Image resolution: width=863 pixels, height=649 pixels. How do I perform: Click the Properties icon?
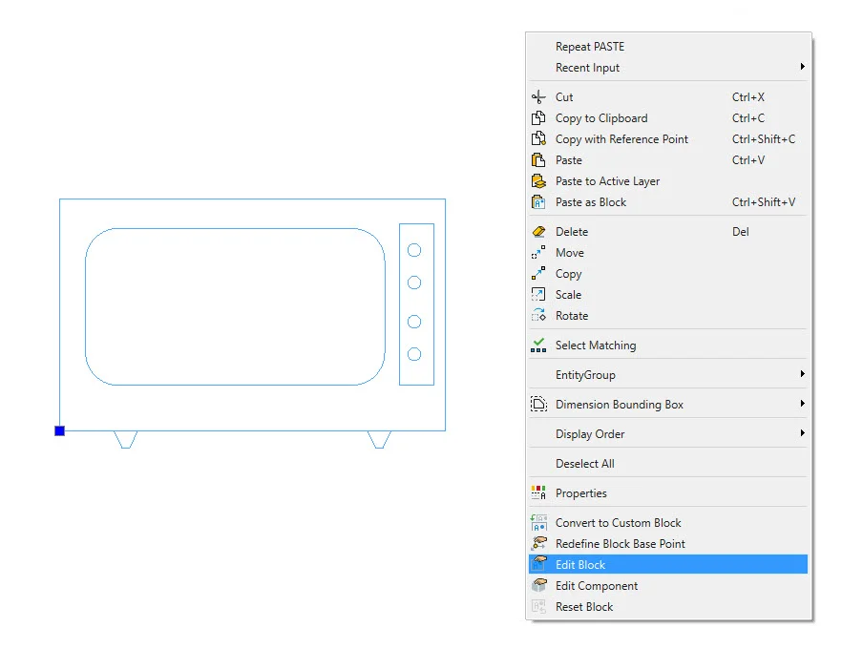(538, 493)
